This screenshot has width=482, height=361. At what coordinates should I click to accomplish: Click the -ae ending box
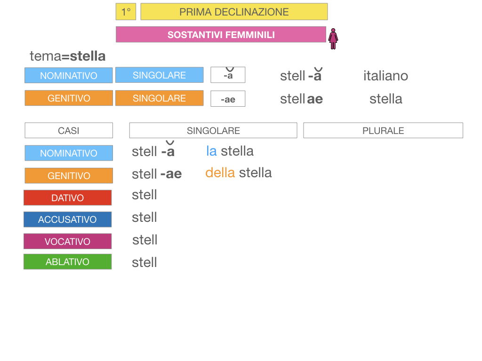[228, 99]
